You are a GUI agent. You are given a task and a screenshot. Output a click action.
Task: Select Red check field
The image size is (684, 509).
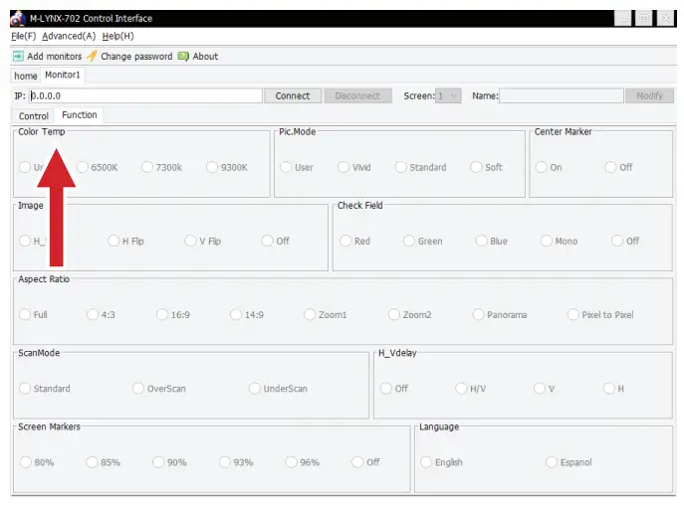[354, 241]
